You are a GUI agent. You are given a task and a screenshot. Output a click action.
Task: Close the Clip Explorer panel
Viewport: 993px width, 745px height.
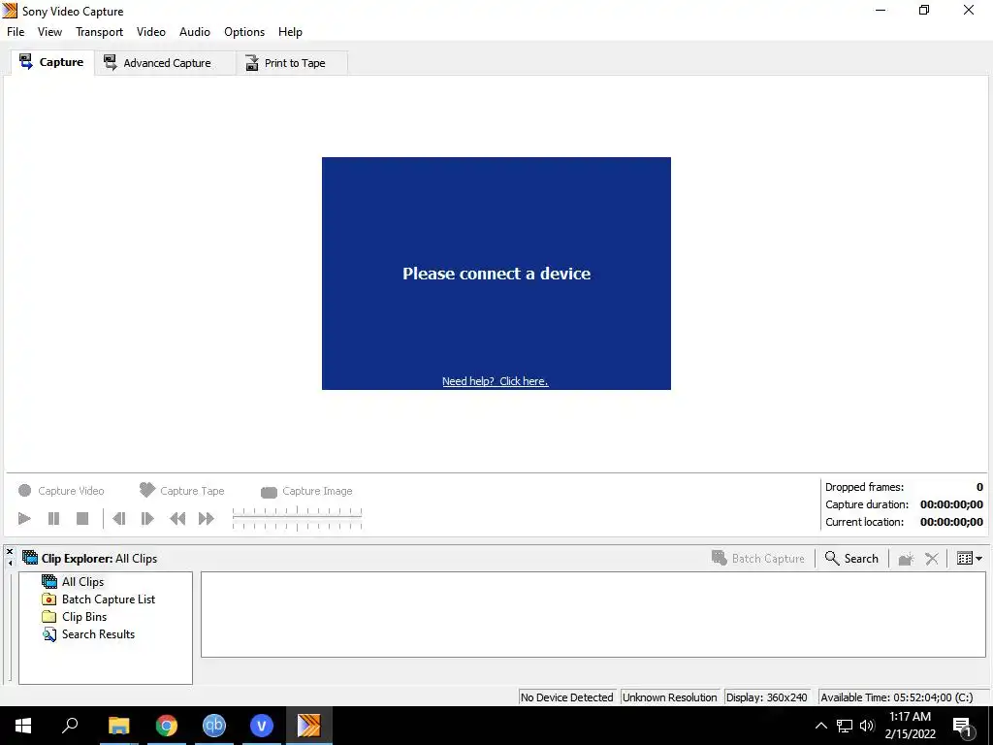(x=10, y=552)
